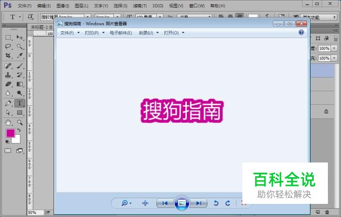The width and height of the screenshot is (341, 217).
Task: Click the text color swatch in options bar
Action: [253, 16]
